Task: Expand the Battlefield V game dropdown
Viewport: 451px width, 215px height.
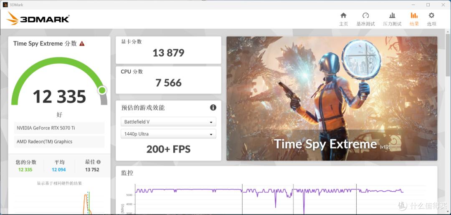Action: (168, 122)
